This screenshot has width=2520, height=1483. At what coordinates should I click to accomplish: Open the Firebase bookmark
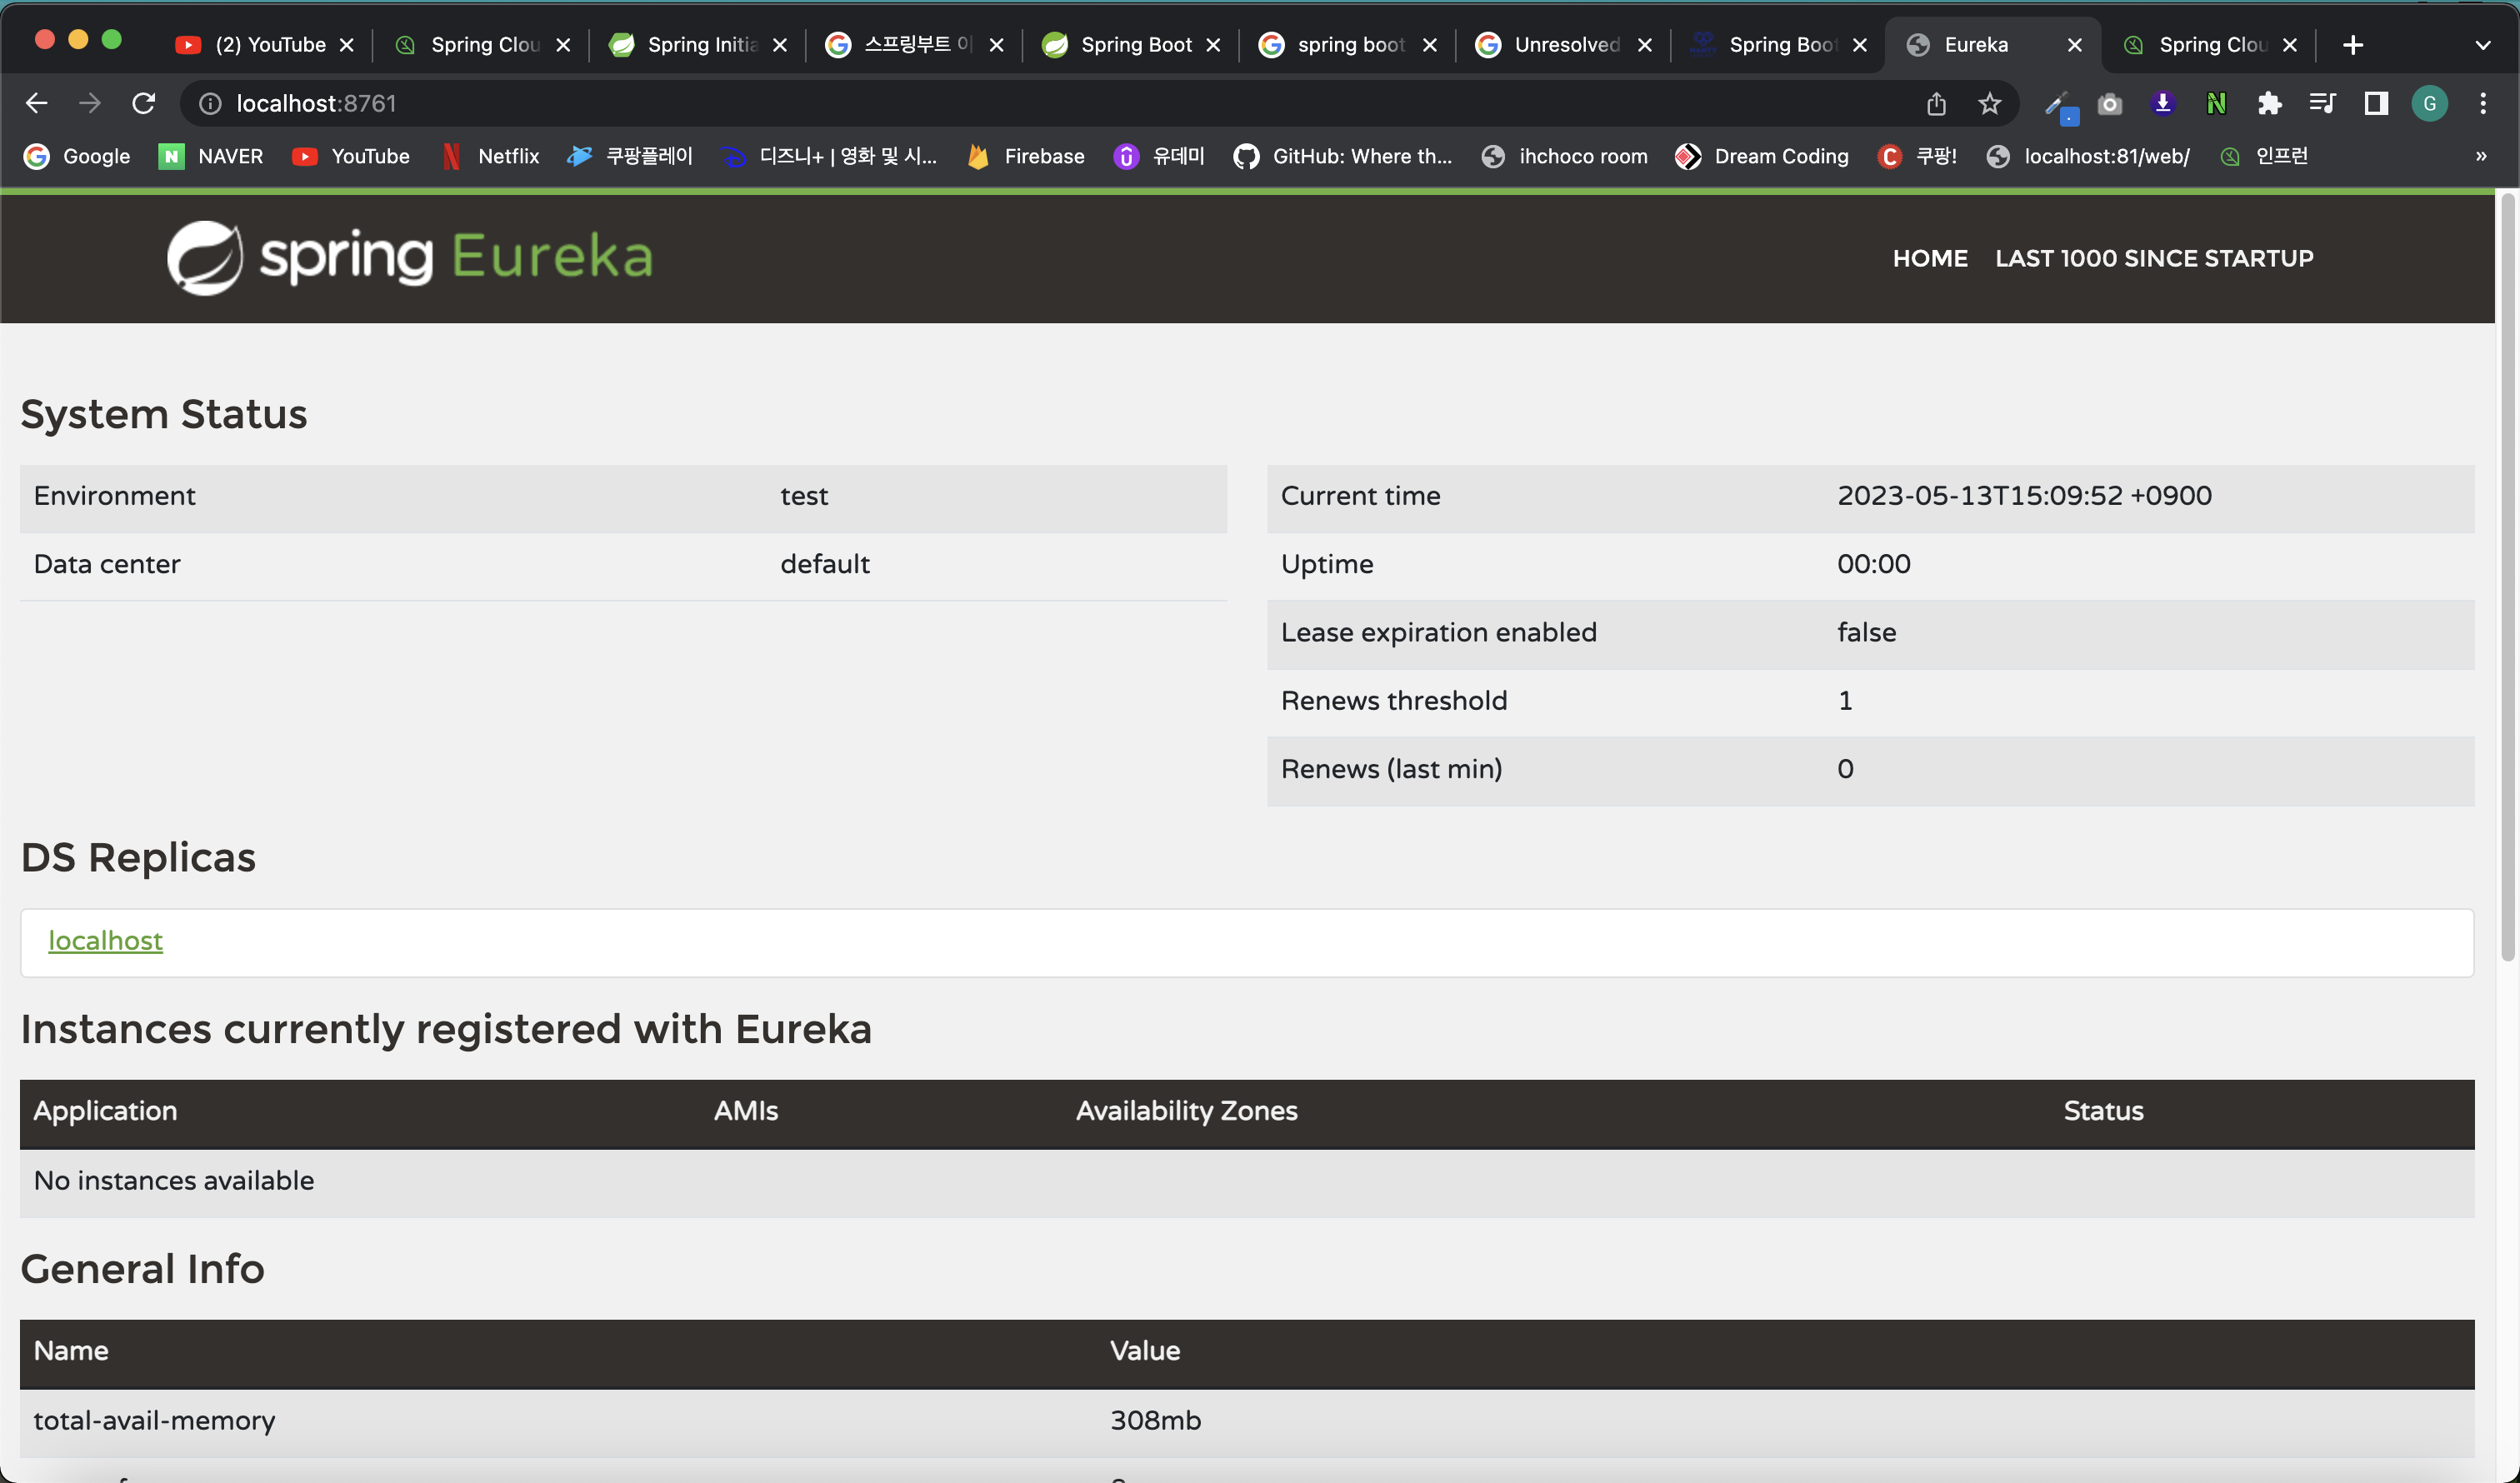coord(1025,156)
